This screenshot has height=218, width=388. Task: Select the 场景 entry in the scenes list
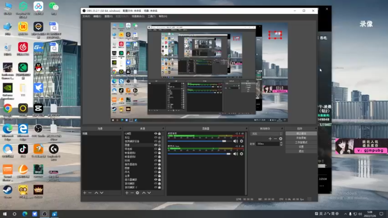pos(101,134)
